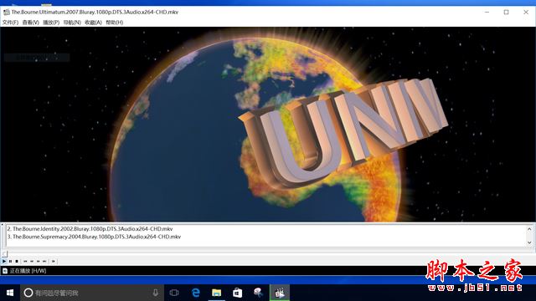
Task: Skip to previous file button
Action: [x=25, y=262]
